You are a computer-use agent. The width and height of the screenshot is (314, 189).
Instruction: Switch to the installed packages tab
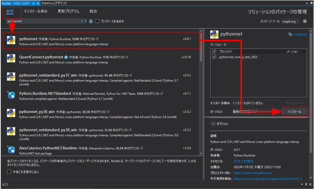pyautogui.click(x=36, y=11)
